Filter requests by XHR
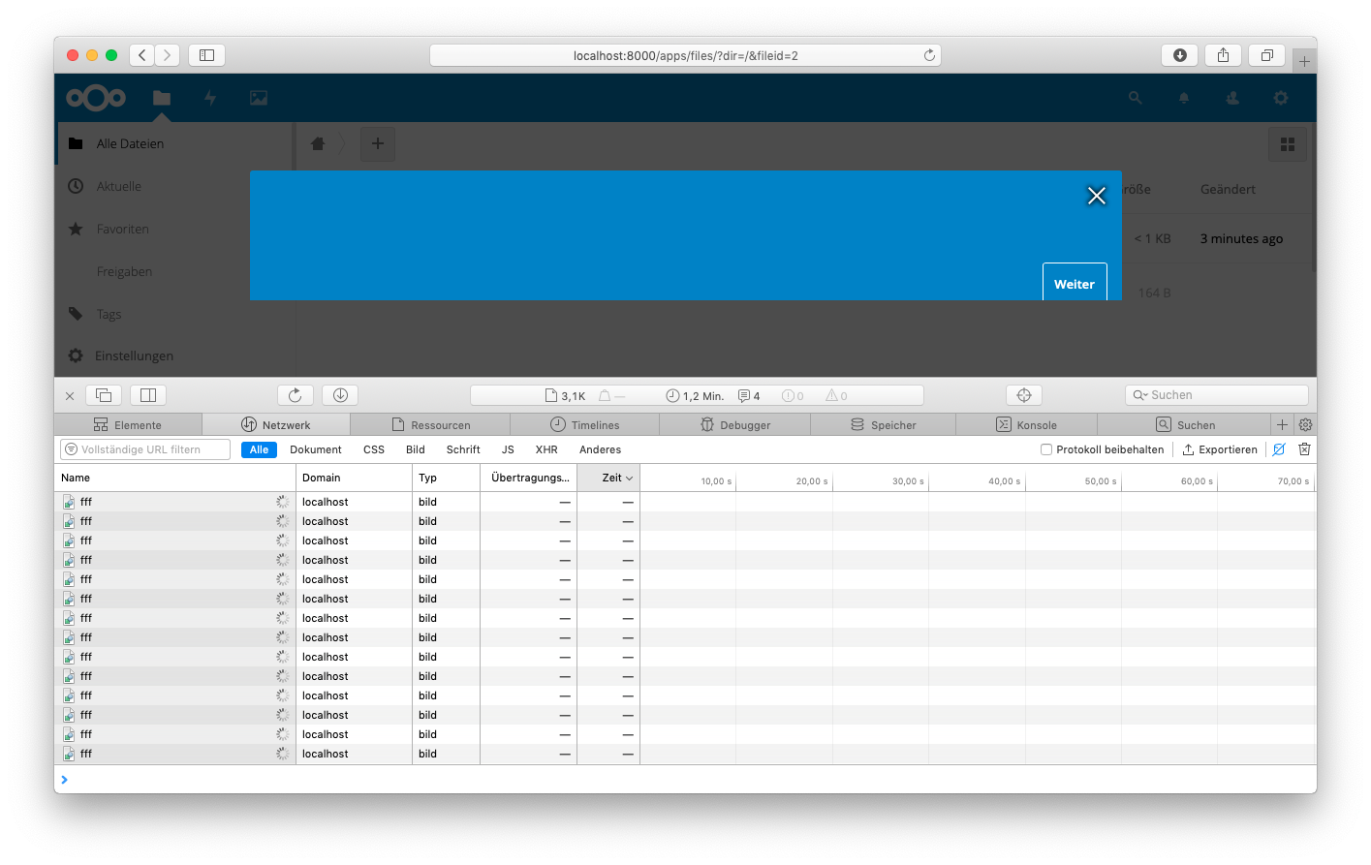Screen dimensions: 1371x865 546,449
